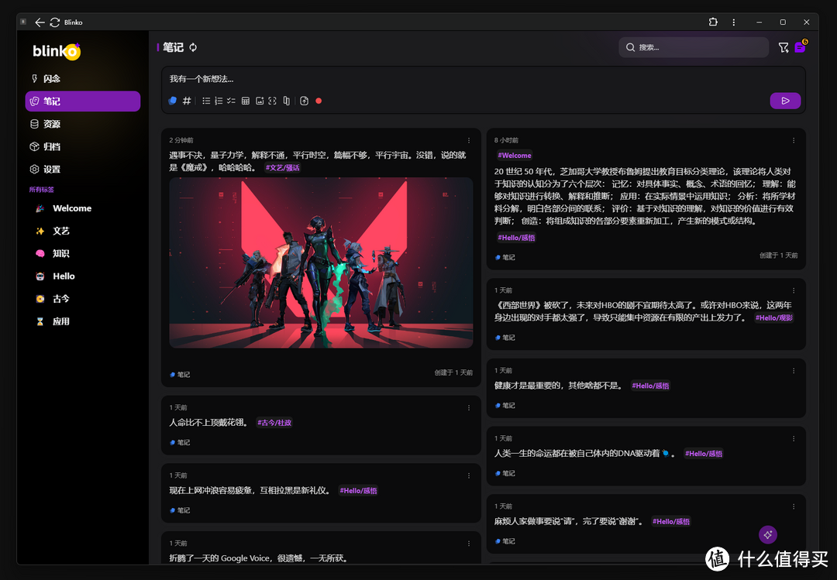Toggle fullscreen editor mode icon
837x580 pixels.
click(272, 101)
